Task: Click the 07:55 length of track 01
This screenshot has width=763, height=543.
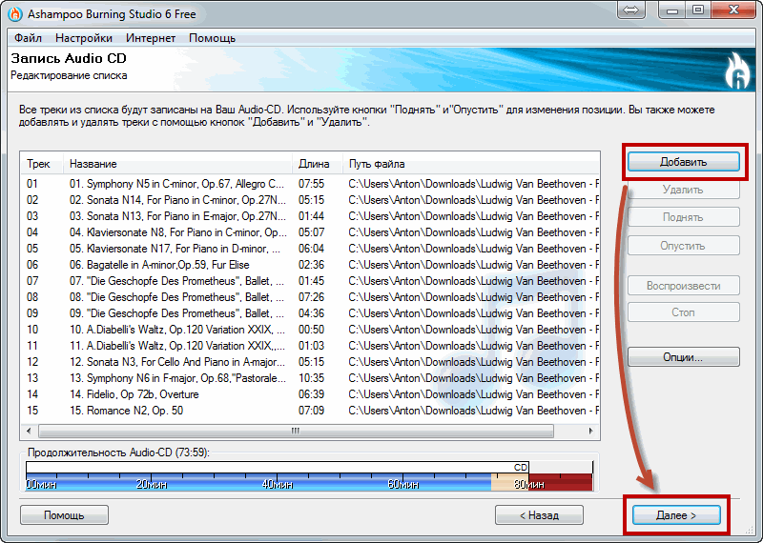Action: coord(312,184)
